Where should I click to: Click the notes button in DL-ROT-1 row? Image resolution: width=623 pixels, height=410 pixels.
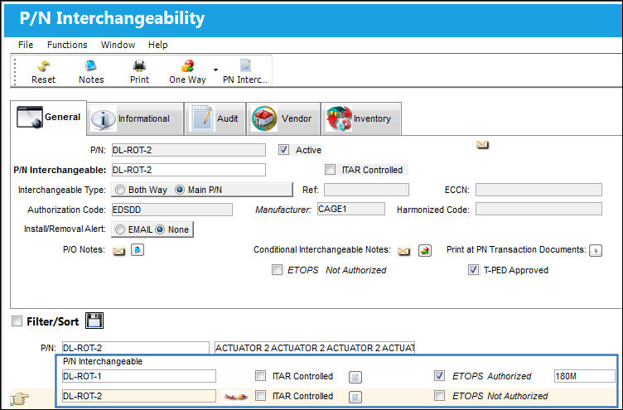coord(355,377)
